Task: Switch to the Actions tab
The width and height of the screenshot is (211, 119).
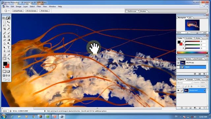Action: [189, 59]
